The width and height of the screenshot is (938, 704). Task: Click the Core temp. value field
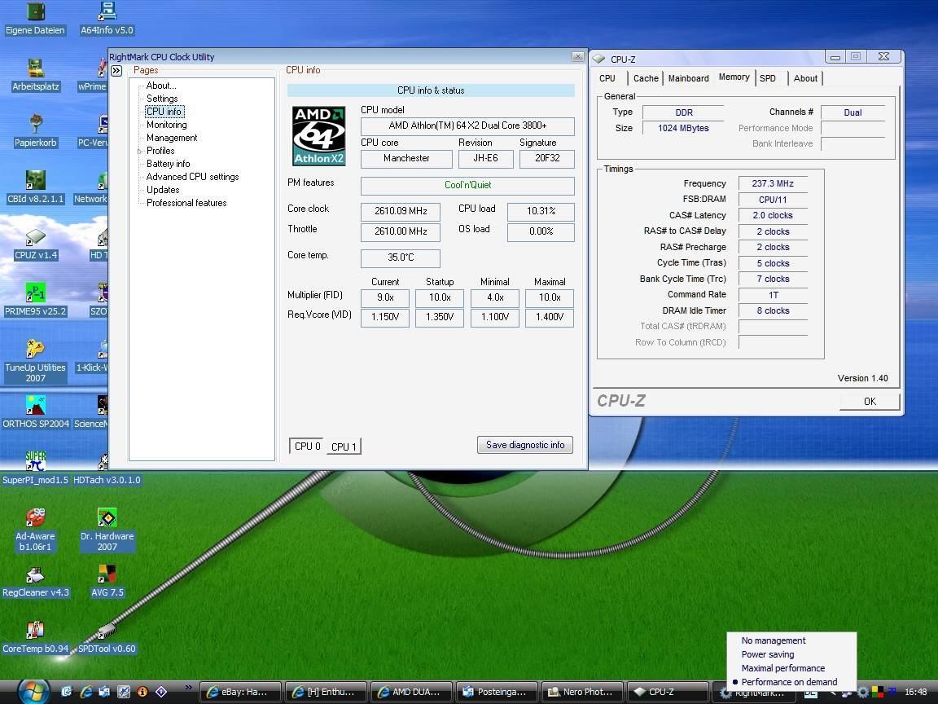tap(401, 258)
